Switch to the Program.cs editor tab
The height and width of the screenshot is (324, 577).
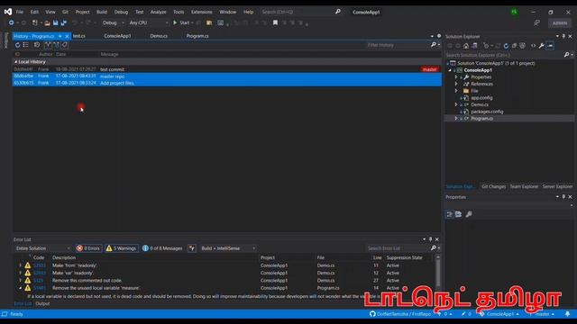[197, 36]
